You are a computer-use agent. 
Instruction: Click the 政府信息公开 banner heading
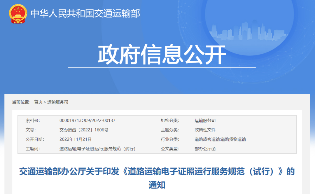(162, 55)
